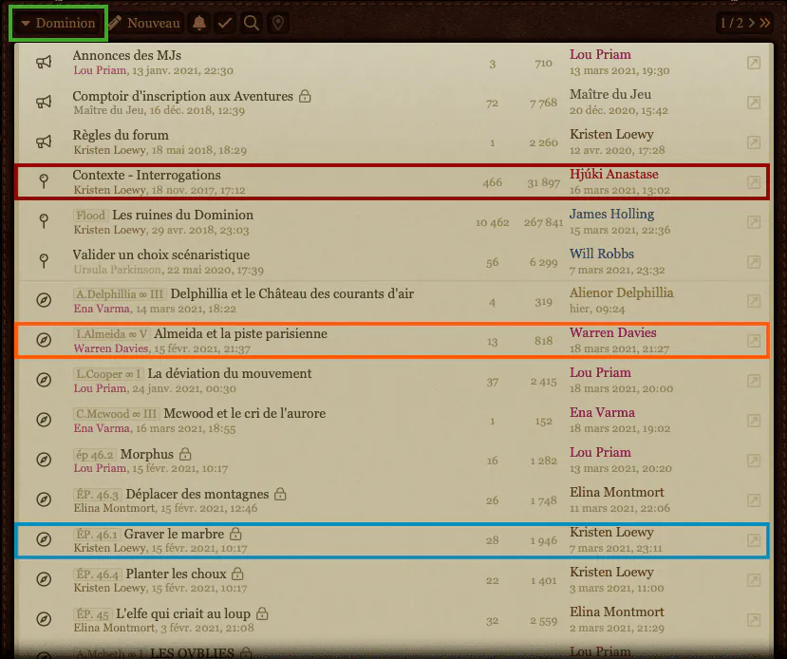Click pin icon of Contexte - Interrogations
Screen dimensions: 787x659
[x=44, y=181]
